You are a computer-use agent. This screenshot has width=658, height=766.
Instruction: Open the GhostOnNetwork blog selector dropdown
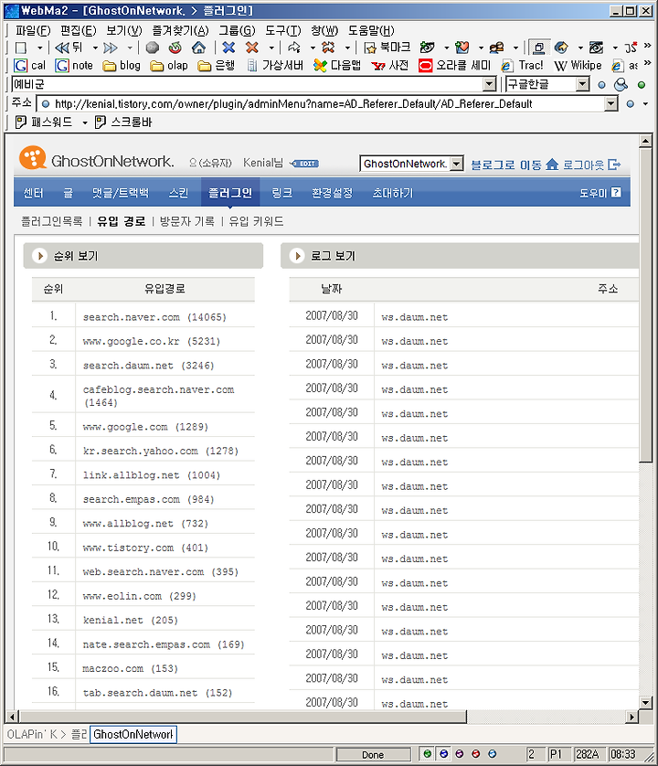pyautogui.click(x=456, y=164)
